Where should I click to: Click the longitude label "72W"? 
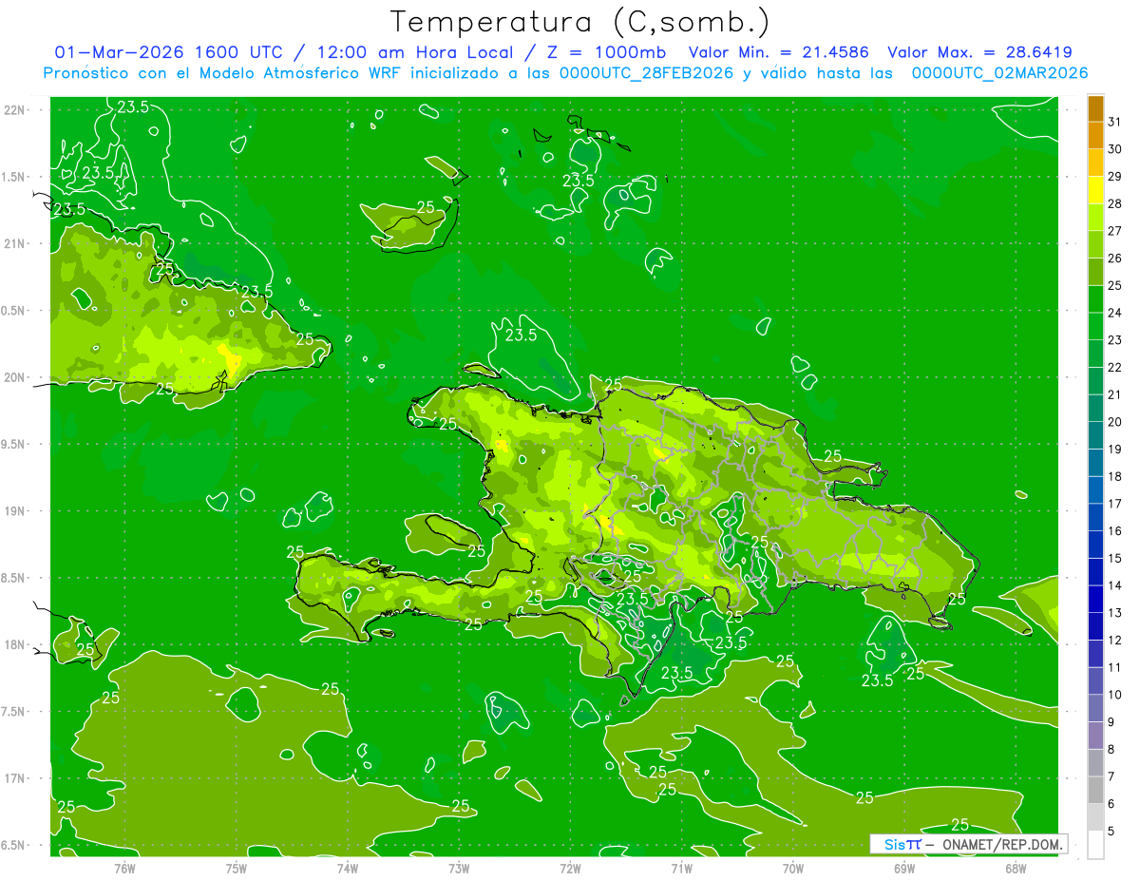coord(570,868)
